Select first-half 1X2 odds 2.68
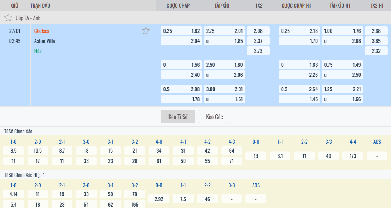Viewport: 391px width, 208px height. [x=376, y=31]
